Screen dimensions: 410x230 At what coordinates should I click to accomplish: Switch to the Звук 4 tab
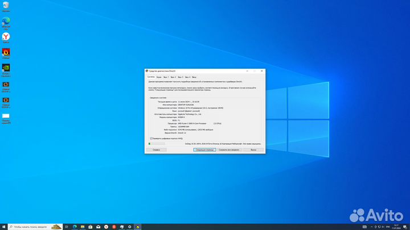[x=187, y=77]
